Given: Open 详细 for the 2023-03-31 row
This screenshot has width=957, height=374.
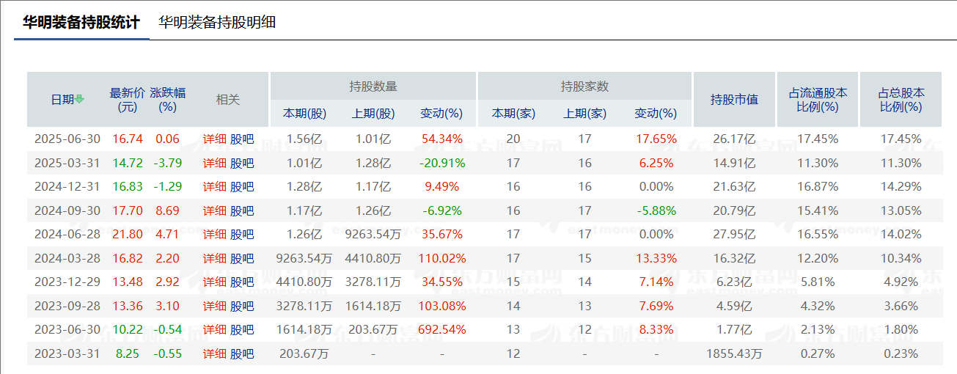Looking at the screenshot, I should [x=215, y=353].
